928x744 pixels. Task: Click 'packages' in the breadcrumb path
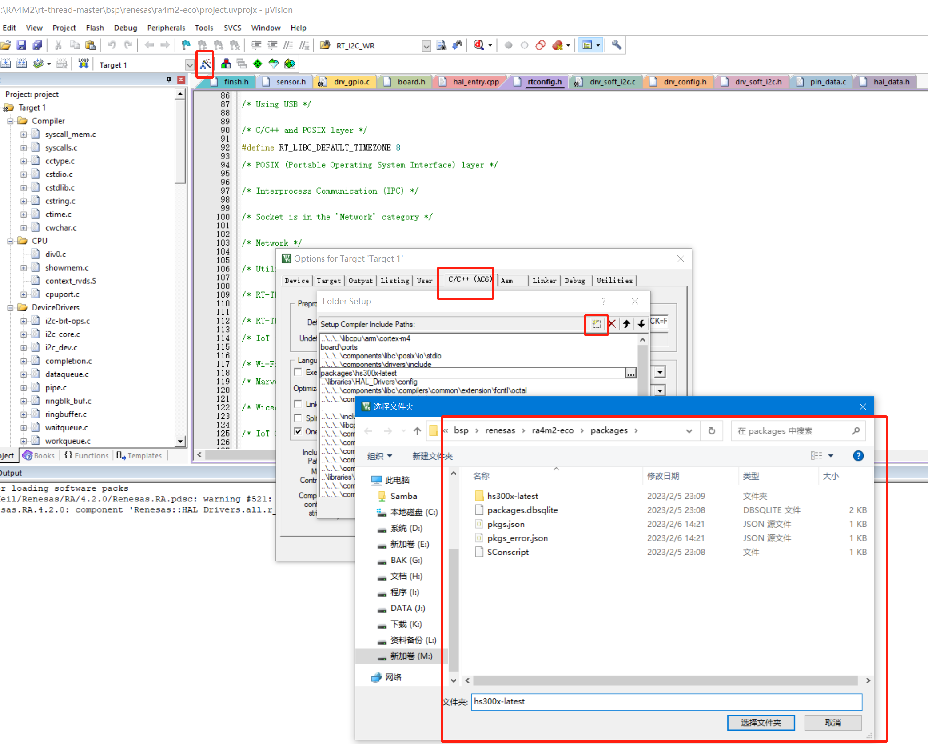click(609, 430)
